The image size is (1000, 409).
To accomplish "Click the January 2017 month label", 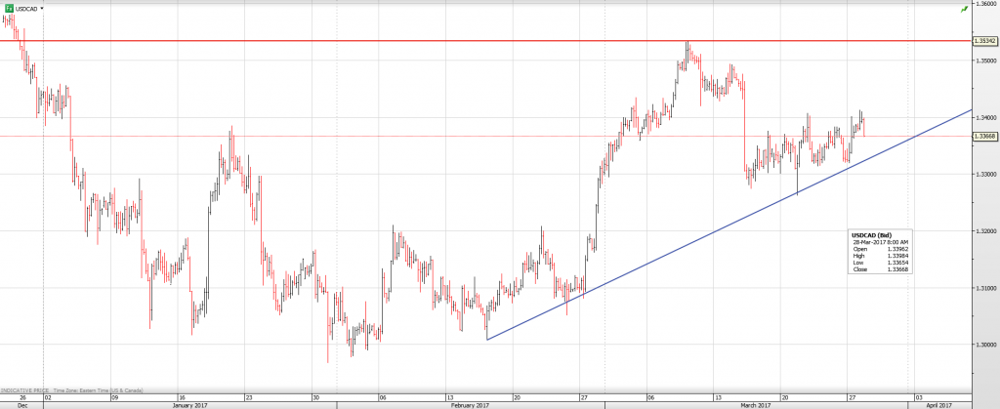I will (x=189, y=403).
